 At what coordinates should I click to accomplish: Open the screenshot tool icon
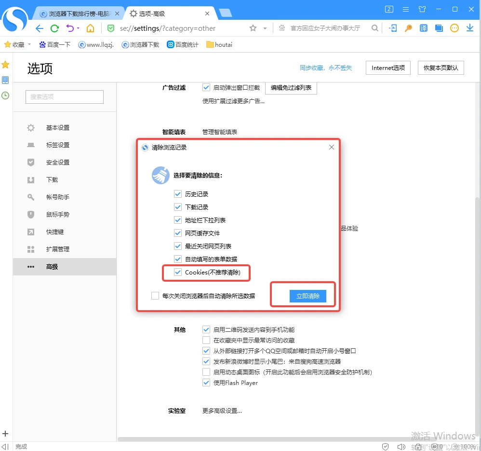pos(439,28)
